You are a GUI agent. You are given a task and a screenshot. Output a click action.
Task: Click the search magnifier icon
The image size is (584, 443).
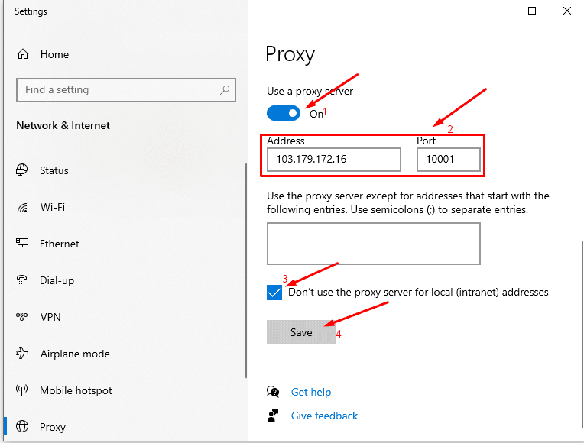point(225,89)
